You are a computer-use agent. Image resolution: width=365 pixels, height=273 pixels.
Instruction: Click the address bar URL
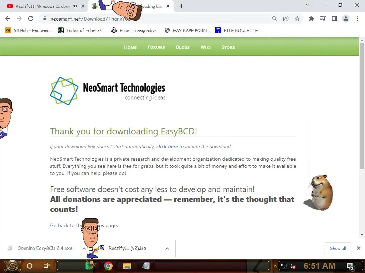point(91,19)
